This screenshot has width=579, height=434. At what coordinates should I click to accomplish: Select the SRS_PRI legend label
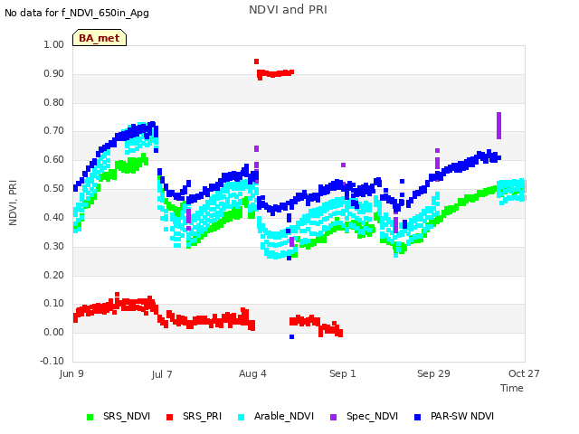[203, 416]
